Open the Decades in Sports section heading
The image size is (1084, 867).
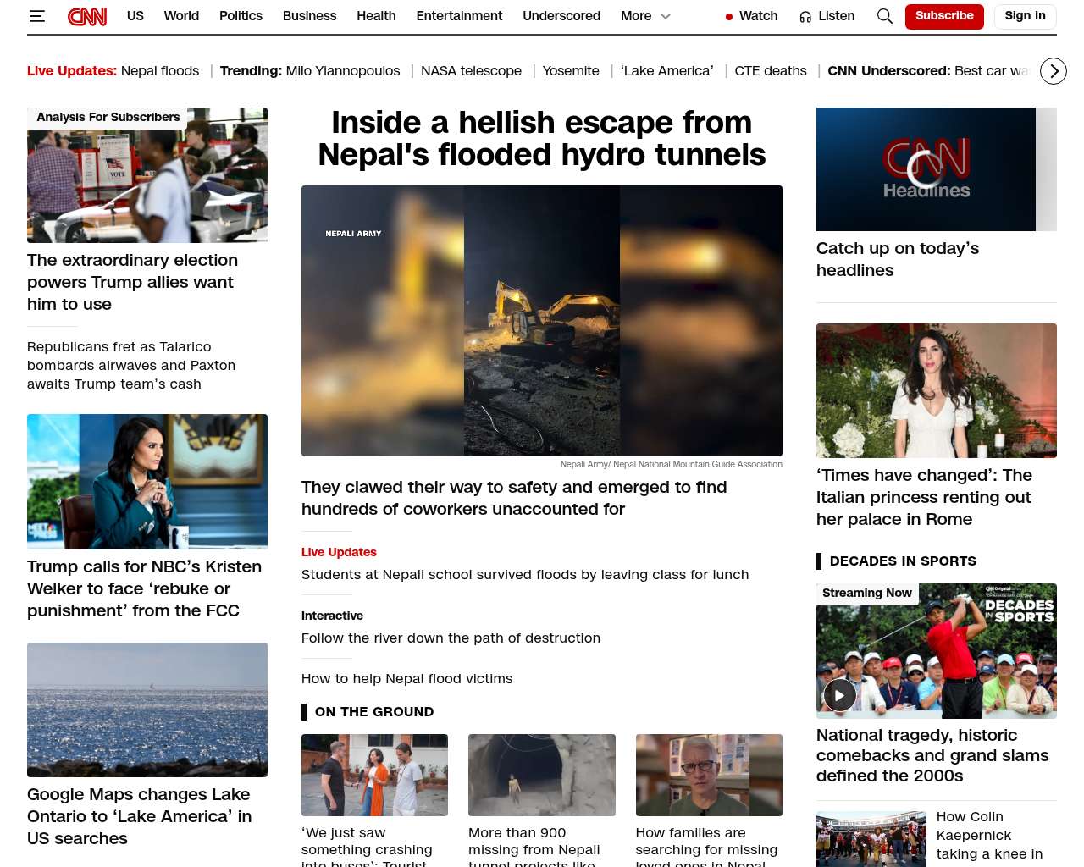(903, 561)
